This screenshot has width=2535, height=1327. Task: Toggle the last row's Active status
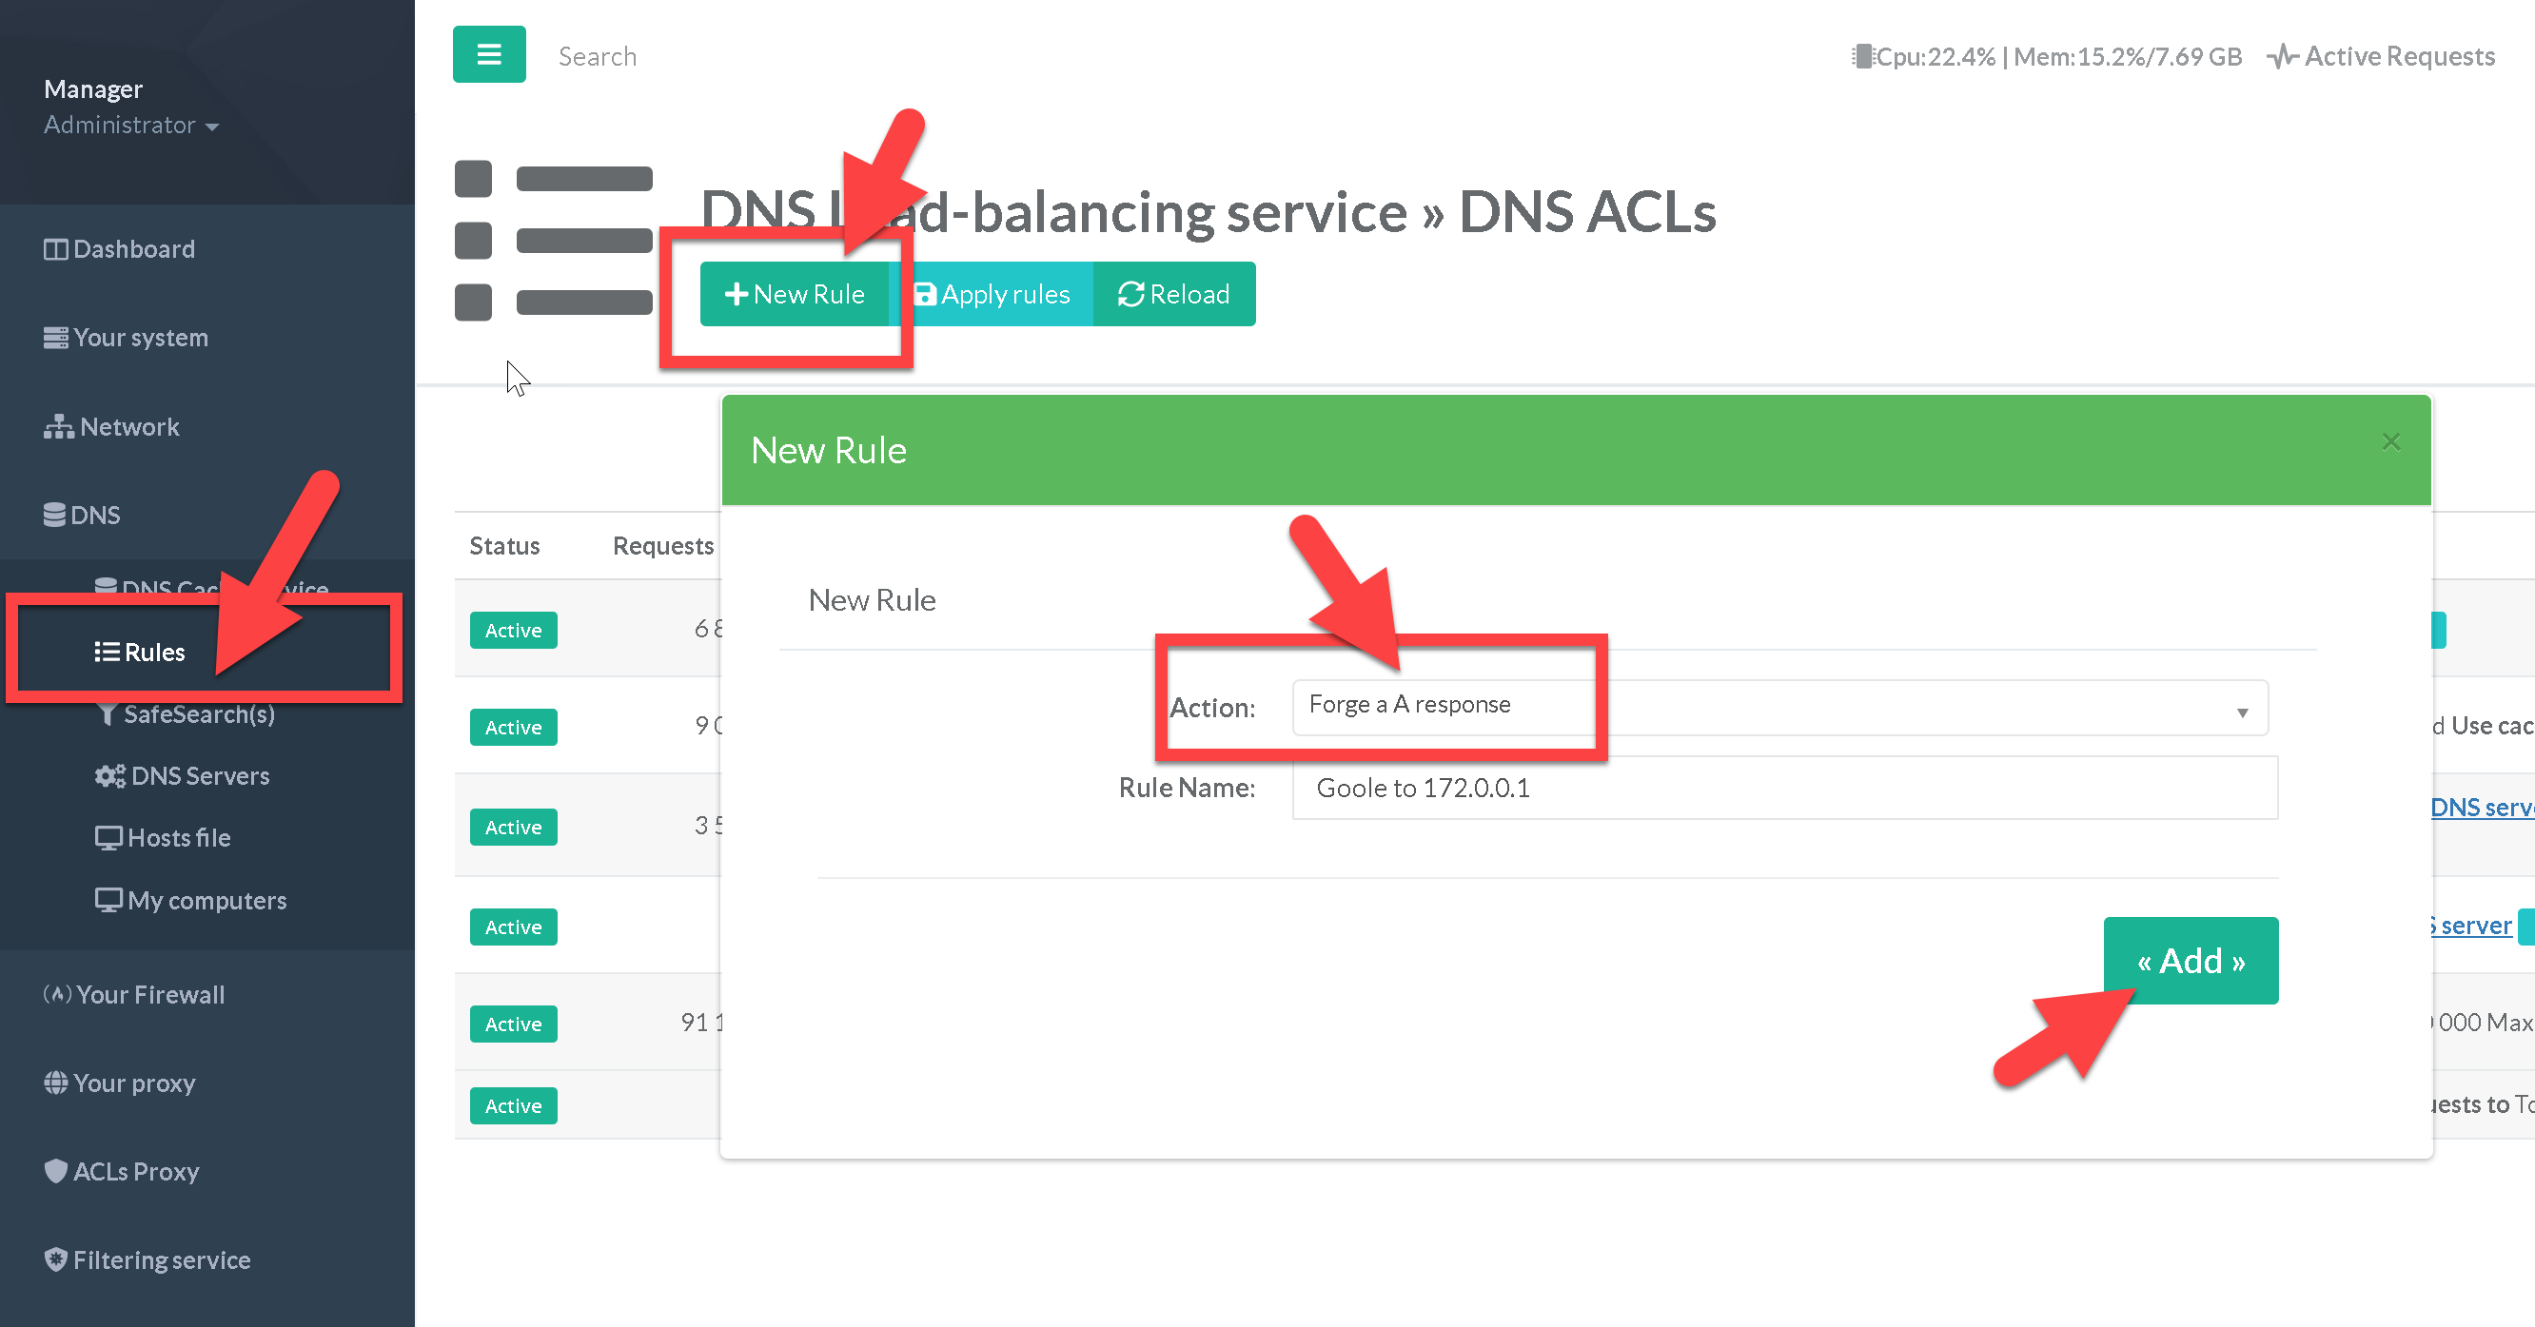click(x=513, y=1105)
